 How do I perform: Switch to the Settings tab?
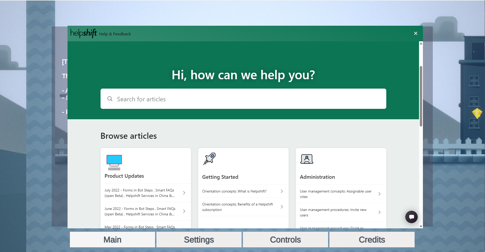tap(199, 240)
